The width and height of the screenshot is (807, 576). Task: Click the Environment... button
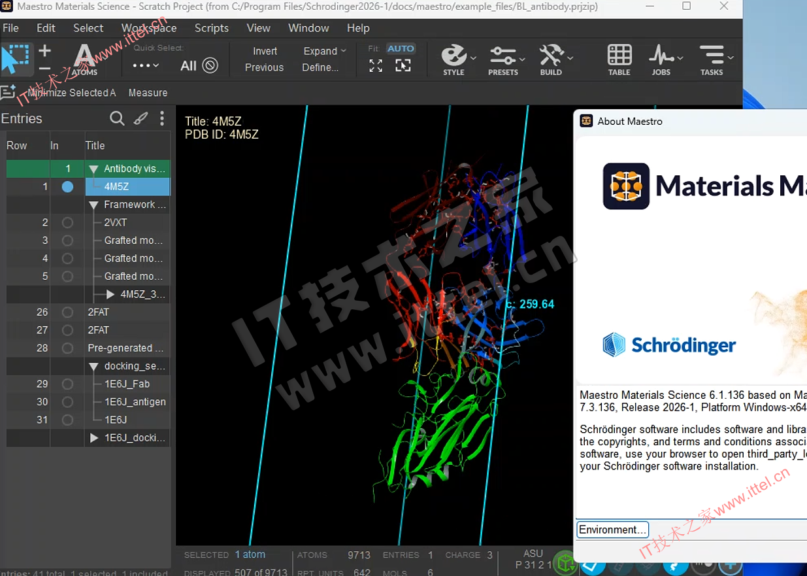pyautogui.click(x=612, y=530)
